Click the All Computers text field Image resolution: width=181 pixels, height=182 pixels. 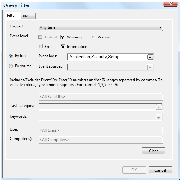tap(101, 140)
